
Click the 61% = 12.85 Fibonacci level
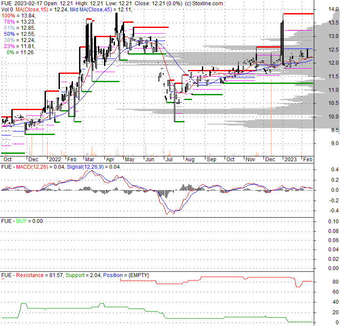click(20, 28)
